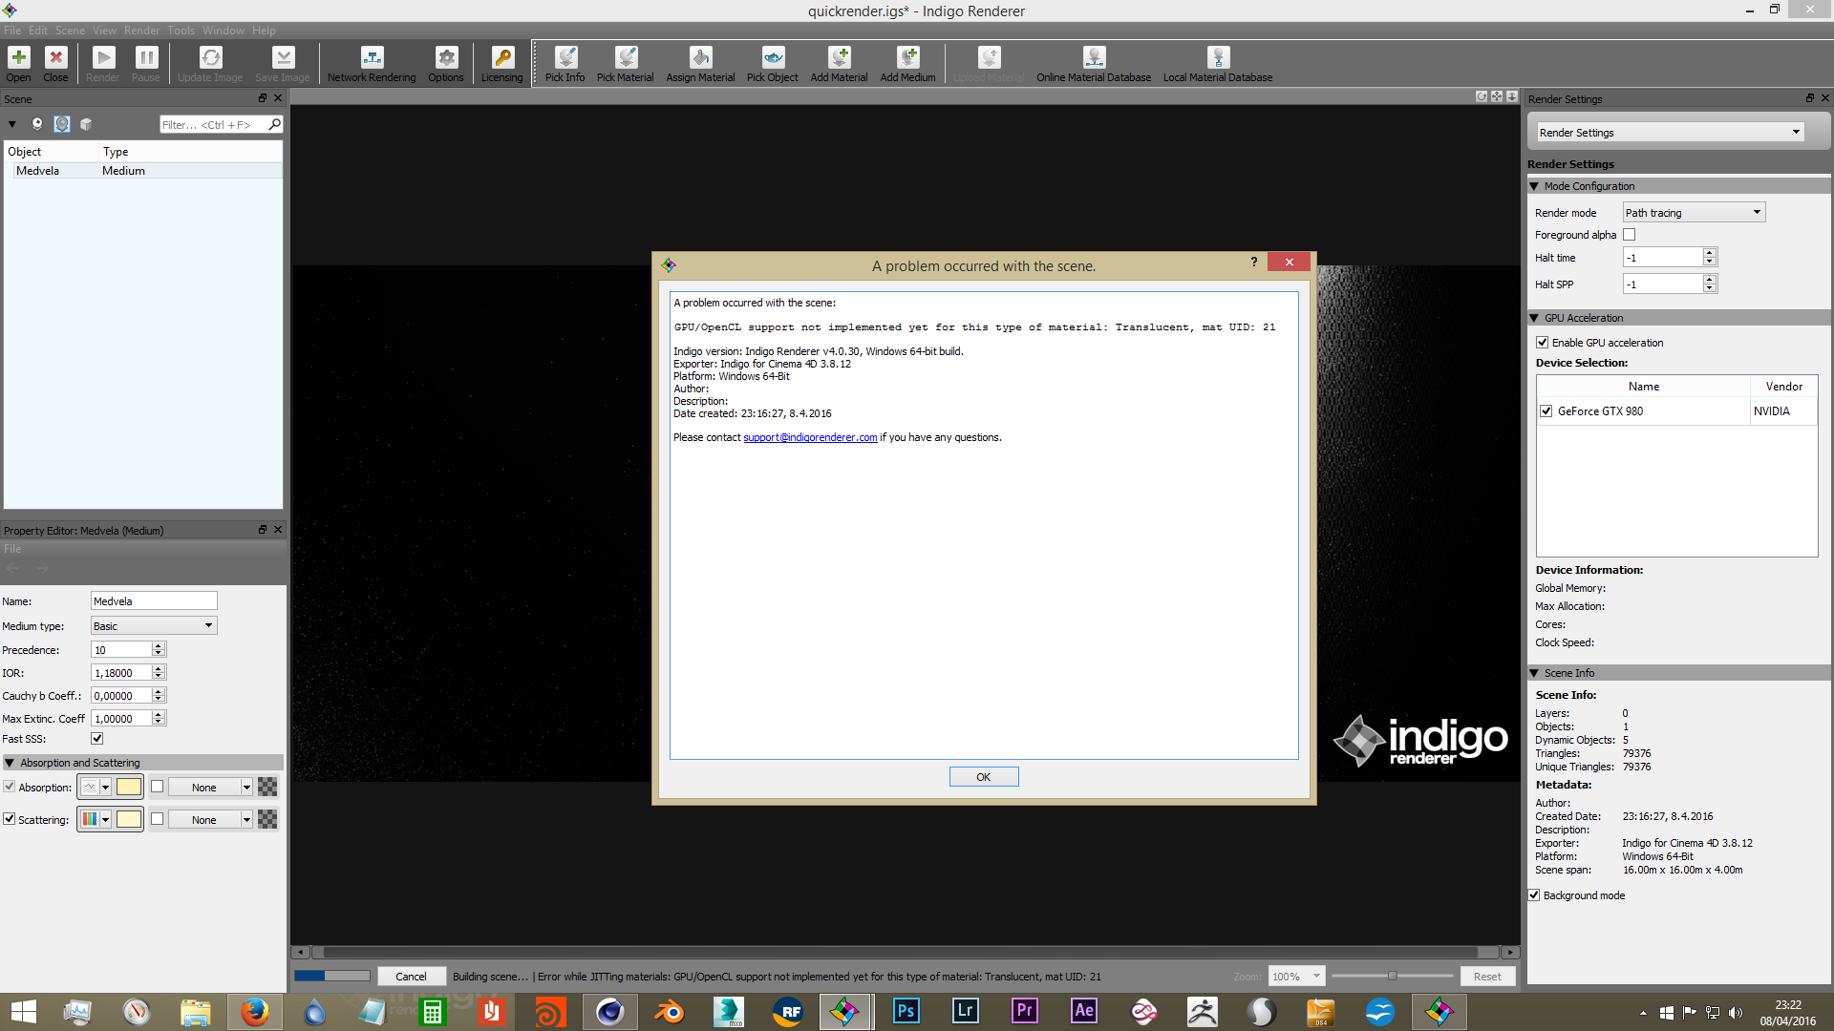This screenshot has width=1834, height=1031.
Task: Open the Render menu
Action: (x=141, y=31)
